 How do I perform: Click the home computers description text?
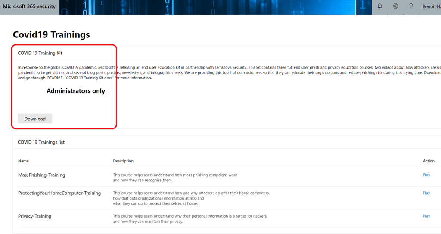pos(191,198)
